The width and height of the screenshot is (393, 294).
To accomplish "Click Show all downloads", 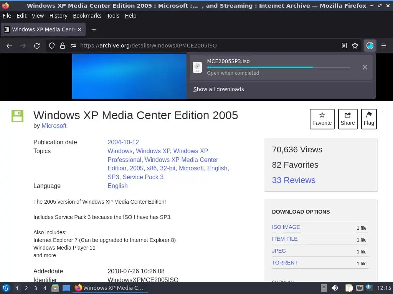I will pos(218,89).
